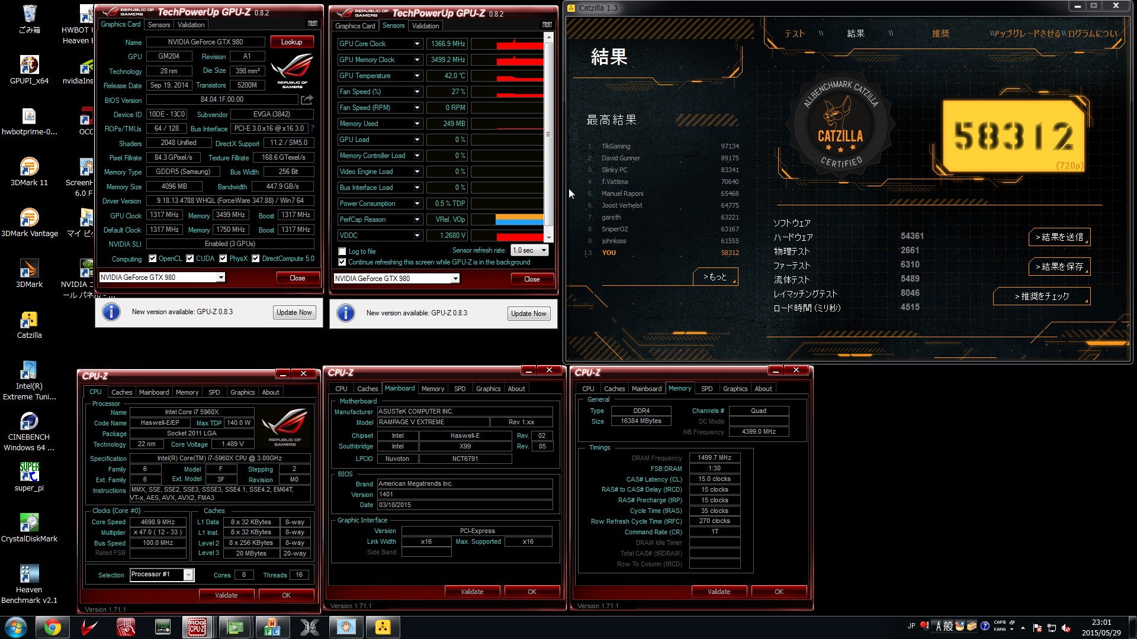Click the yellow Catzilla taskbar icon

tap(383, 627)
